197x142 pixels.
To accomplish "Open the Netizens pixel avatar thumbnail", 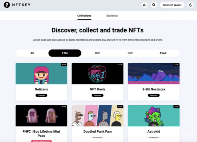I will (41, 74).
